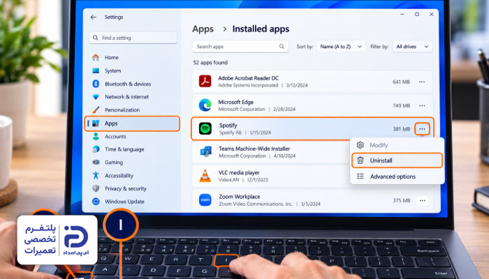Viewport: 489px width, 279px height.
Task: Click the three dots for Spotify
Action: (422, 129)
